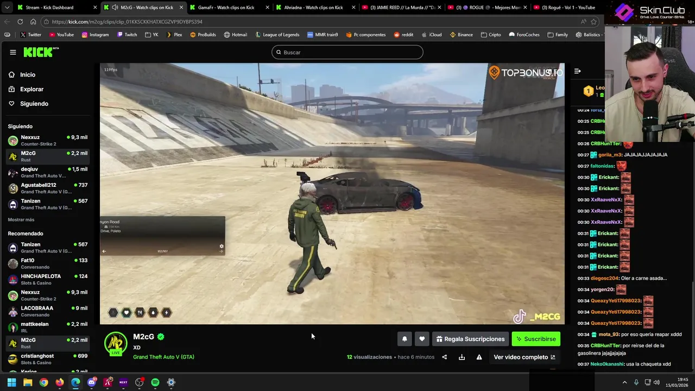The height and width of the screenshot is (391, 695).
Task: Click the browser home button
Action: coord(33,22)
